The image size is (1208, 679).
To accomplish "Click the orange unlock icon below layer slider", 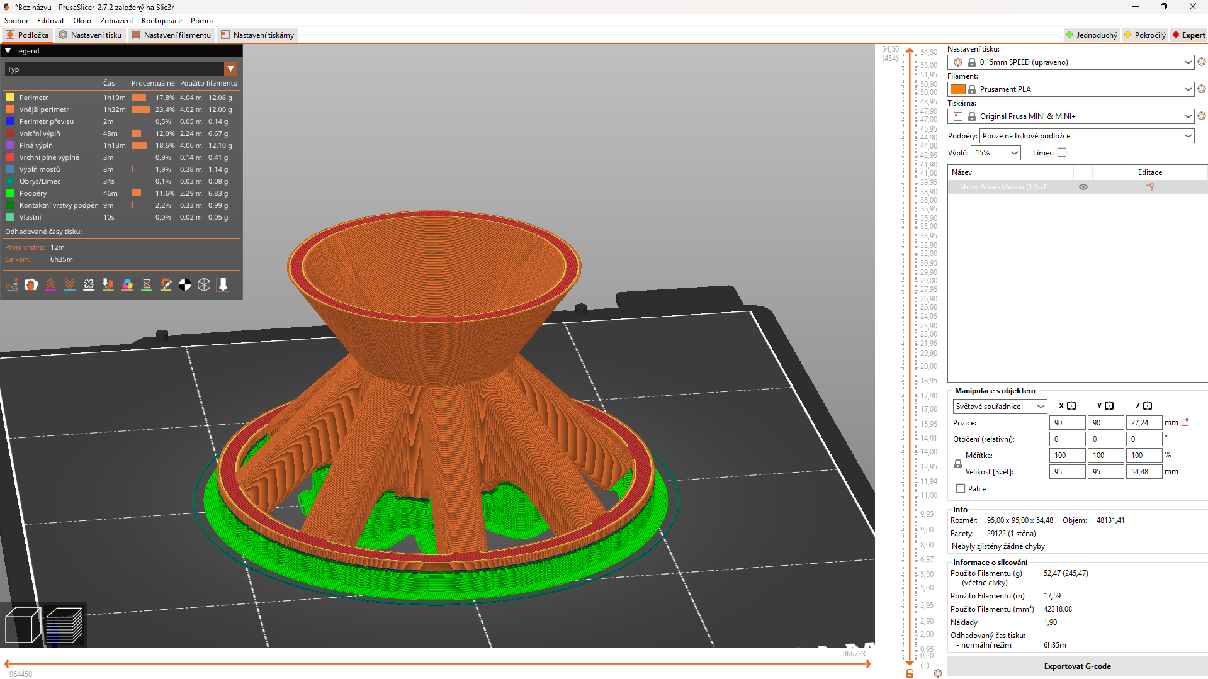I will pos(910,673).
